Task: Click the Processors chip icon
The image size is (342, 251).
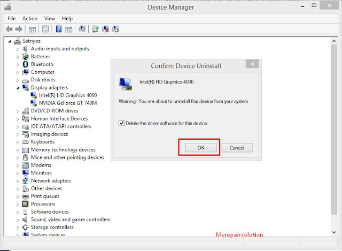Action: [25, 204]
